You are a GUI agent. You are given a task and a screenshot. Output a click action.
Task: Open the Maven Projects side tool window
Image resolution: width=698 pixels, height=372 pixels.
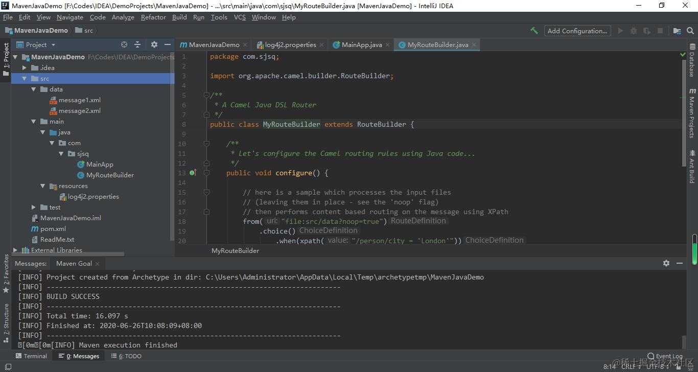click(692, 113)
